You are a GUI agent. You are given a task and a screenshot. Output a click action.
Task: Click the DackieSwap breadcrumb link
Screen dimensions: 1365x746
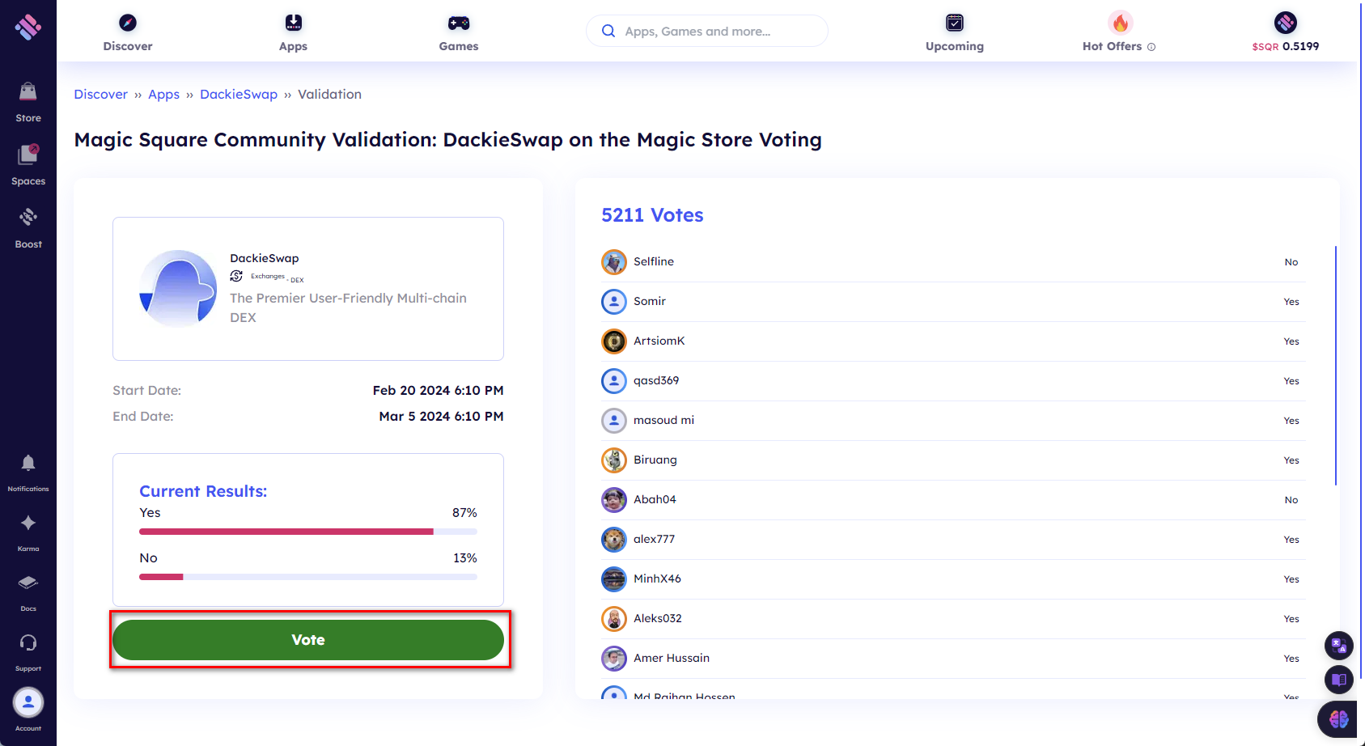click(239, 95)
